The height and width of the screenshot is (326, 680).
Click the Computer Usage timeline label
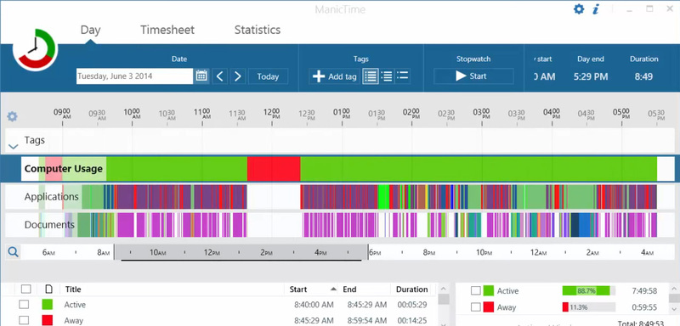point(63,169)
